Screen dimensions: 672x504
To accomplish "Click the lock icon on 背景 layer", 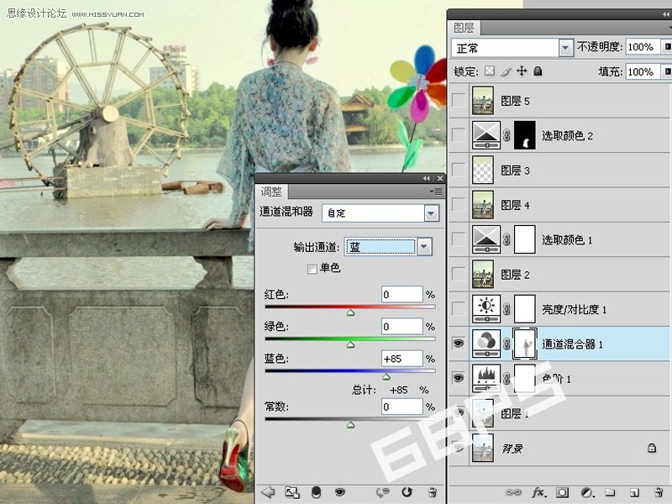I will (652, 449).
